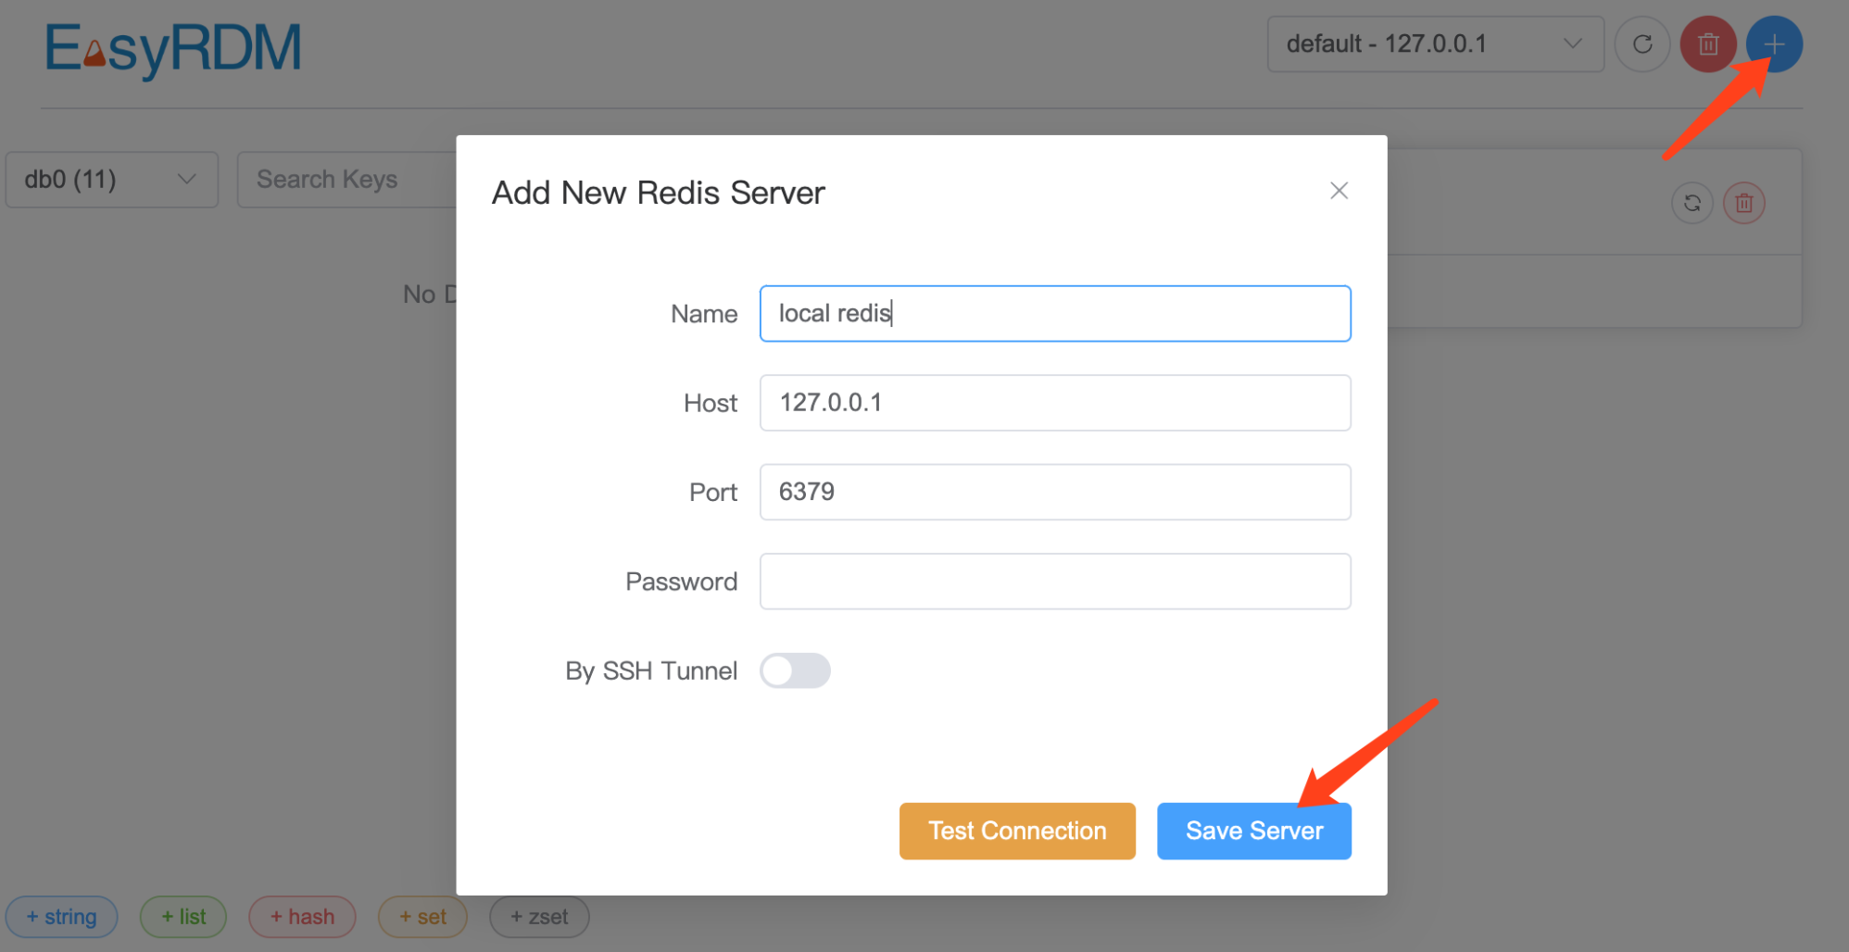Click the EasyRDM logo
The width and height of the screenshot is (1849, 952).
click(x=172, y=50)
